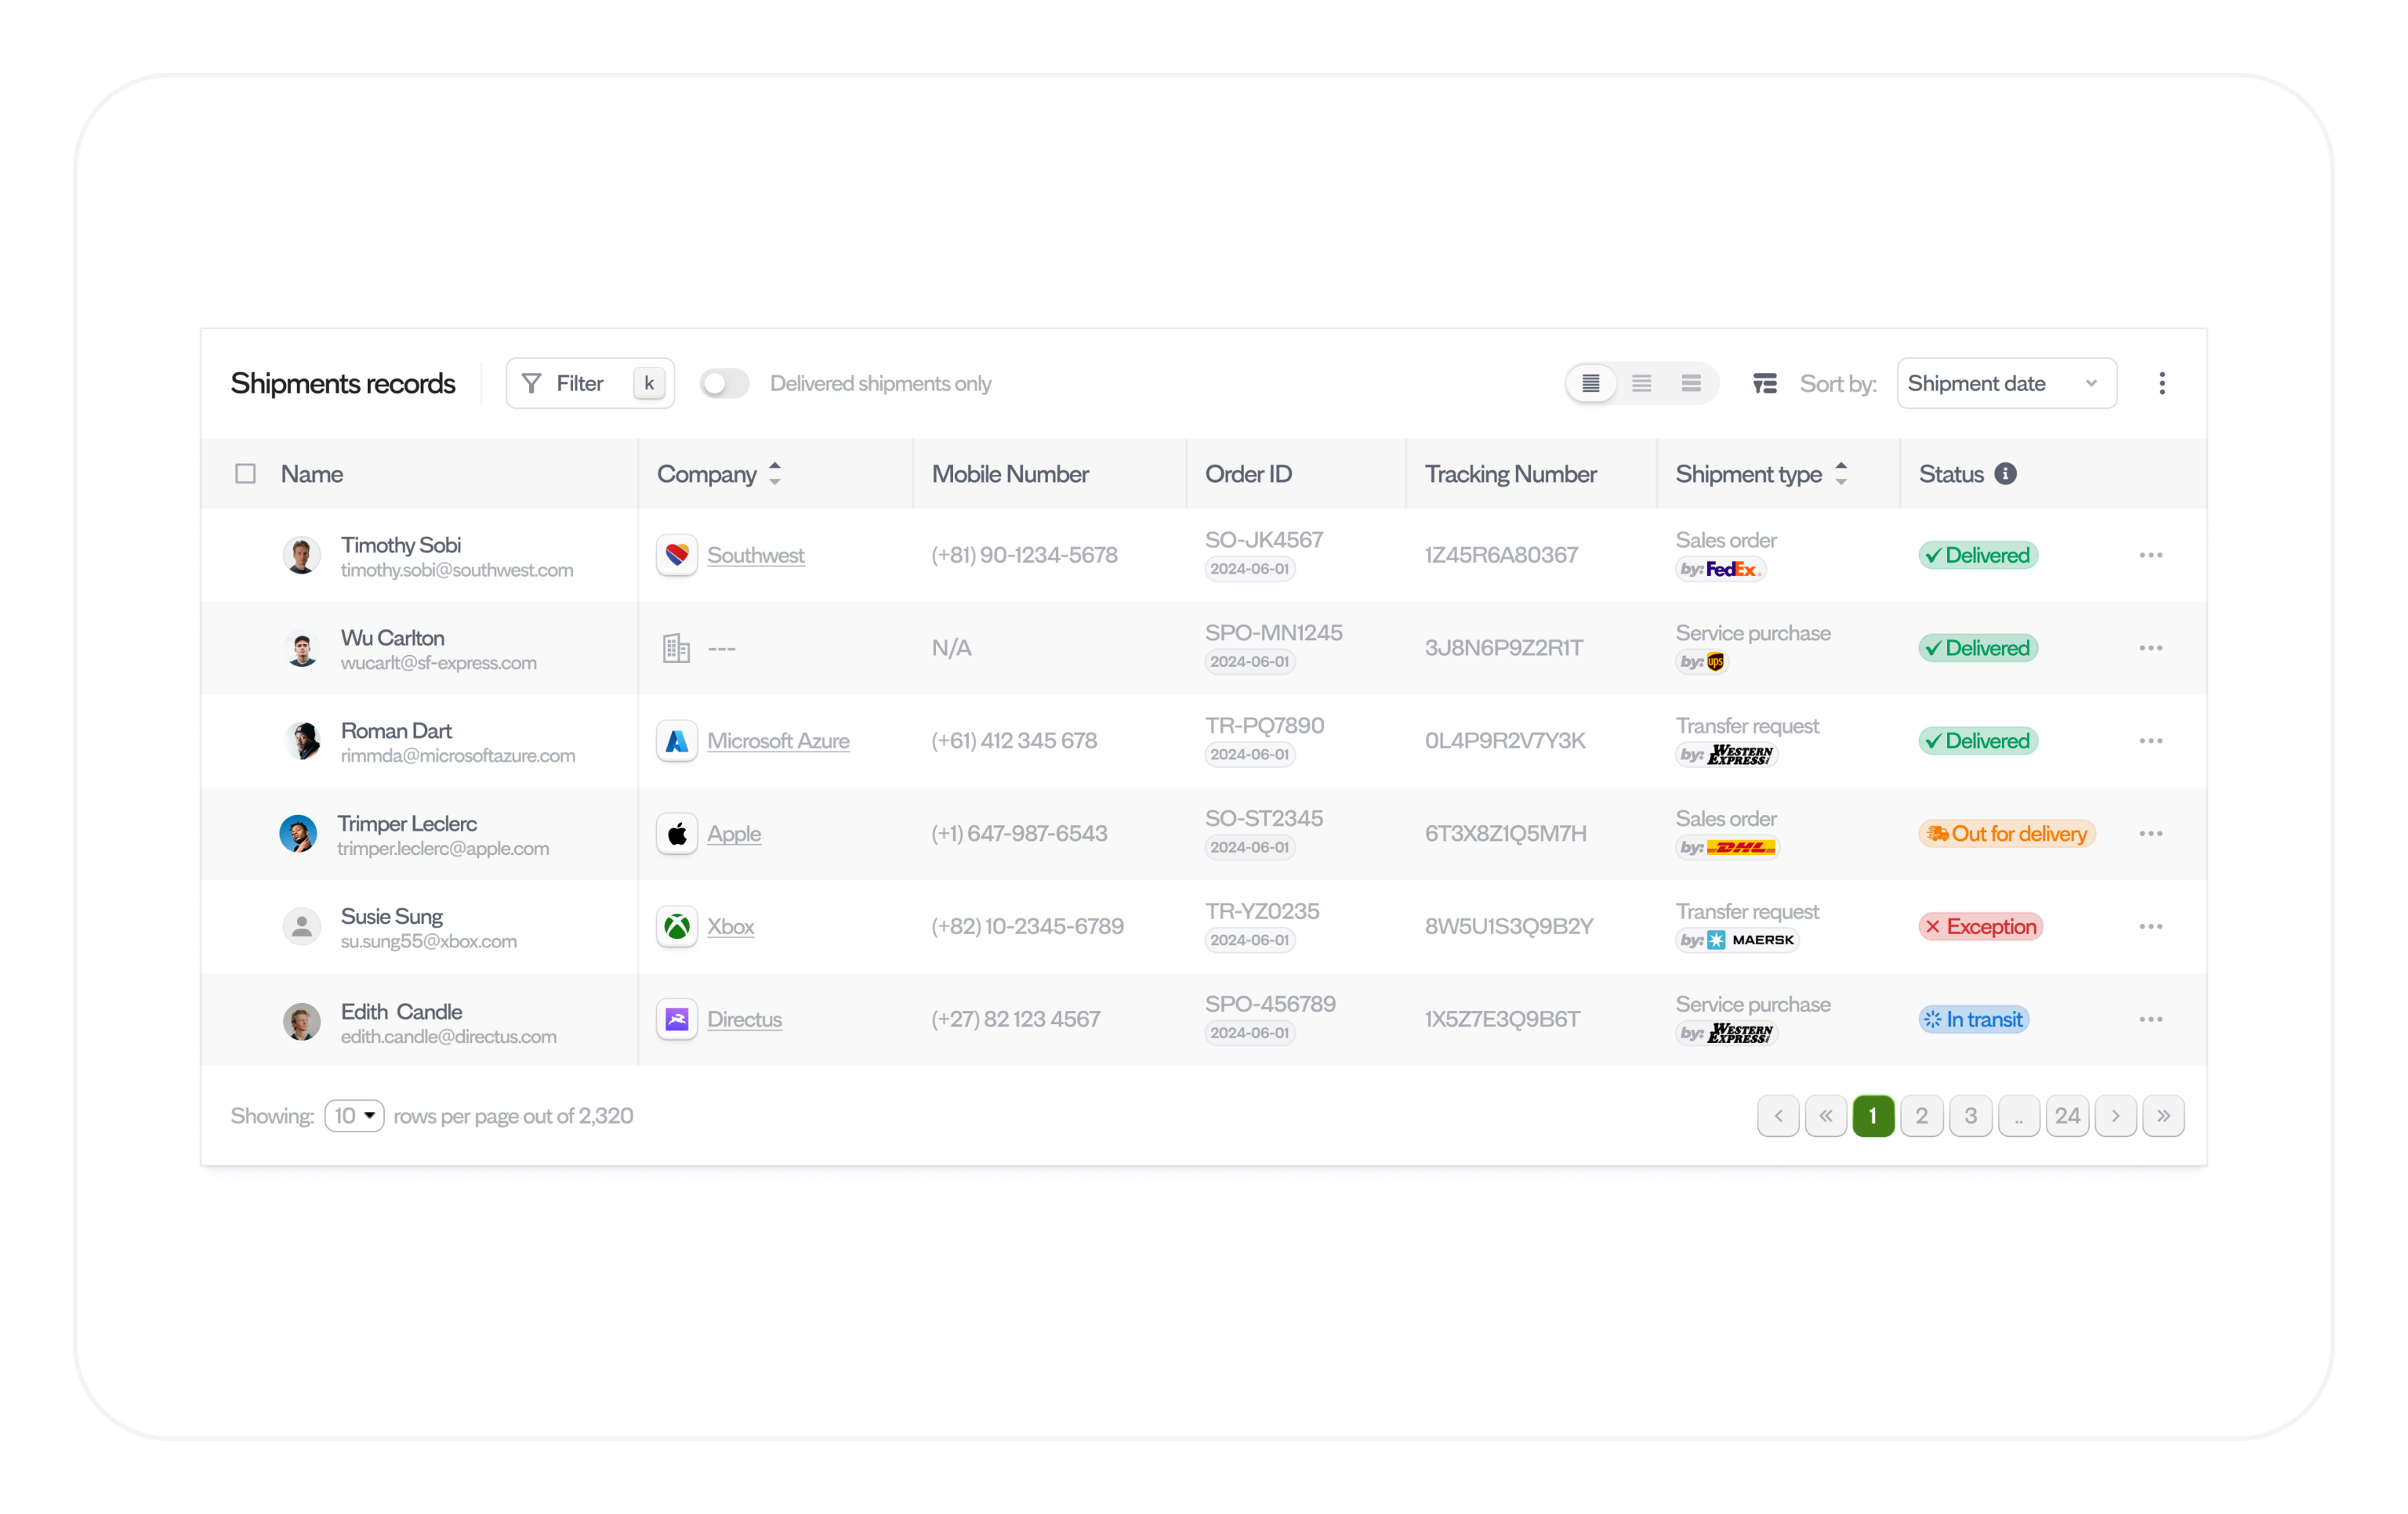
Task: Go to page 24
Action: point(2067,1116)
